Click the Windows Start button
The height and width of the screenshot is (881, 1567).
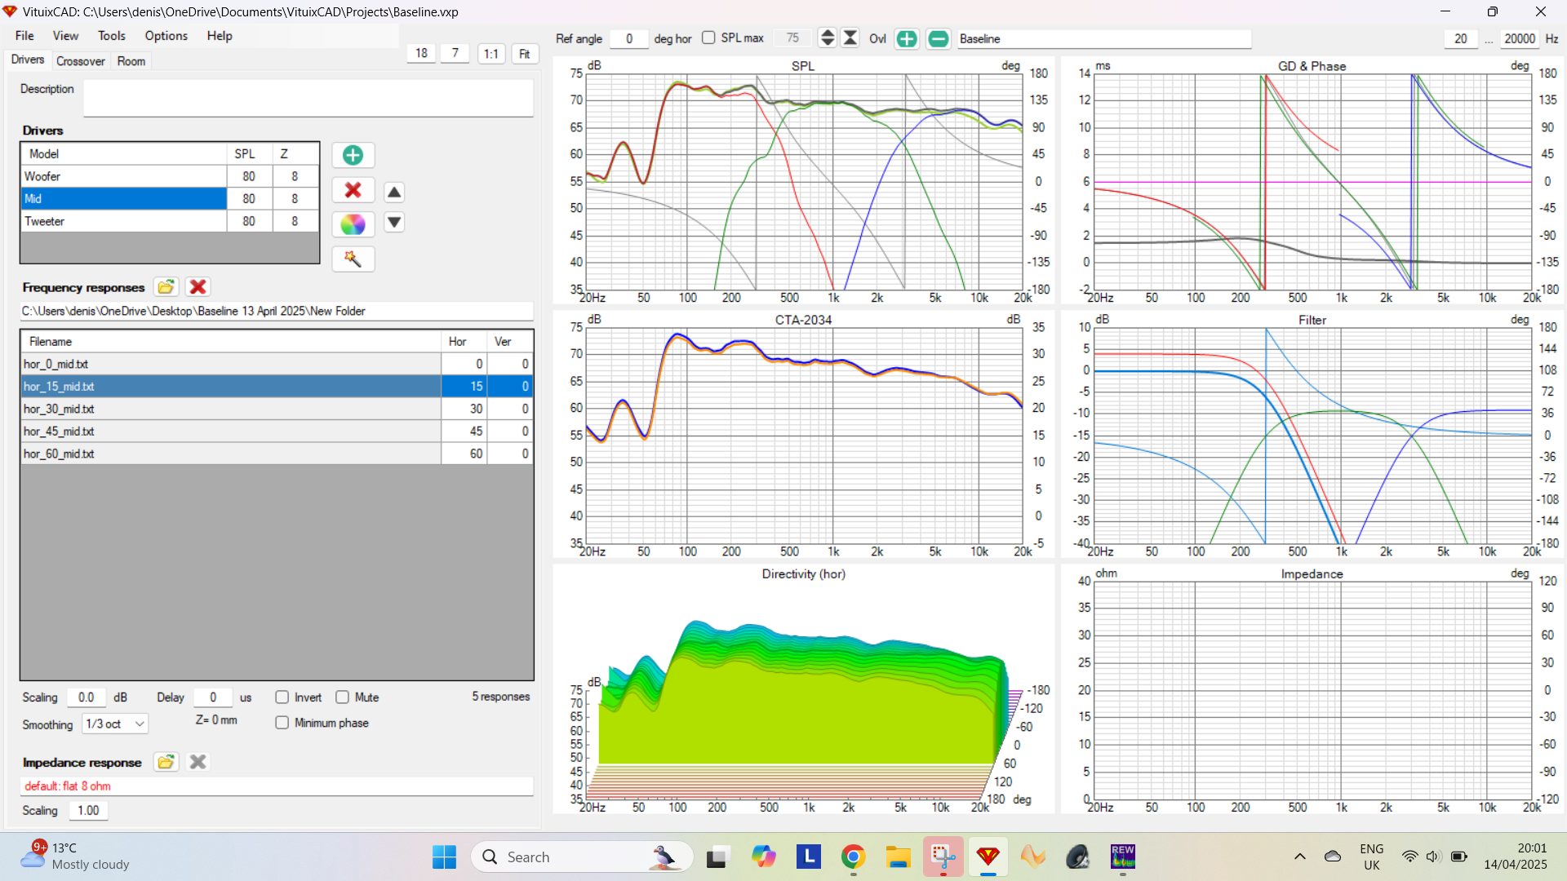(444, 857)
